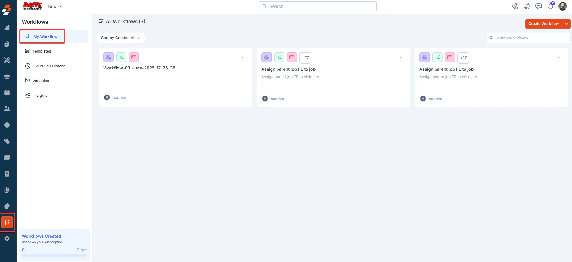The width and height of the screenshot is (572, 262).
Task: Click the Search Workflows field
Action: click(529, 38)
